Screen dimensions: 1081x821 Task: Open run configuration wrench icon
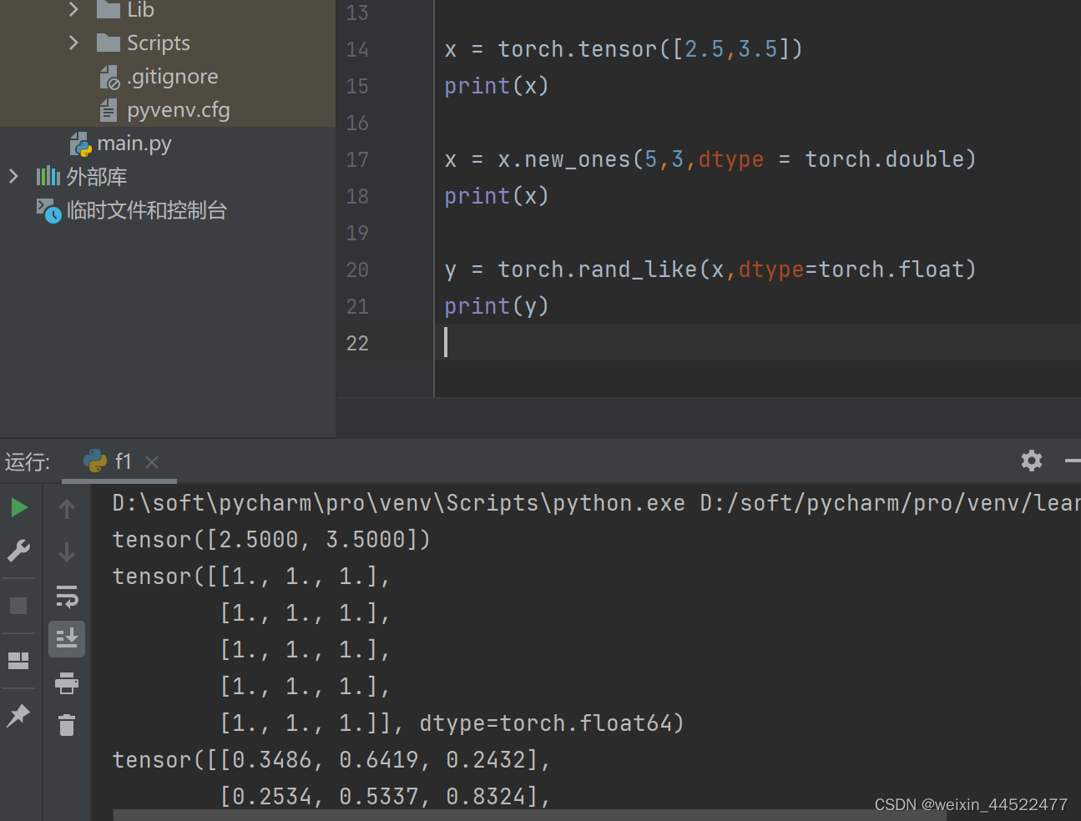tap(18, 551)
